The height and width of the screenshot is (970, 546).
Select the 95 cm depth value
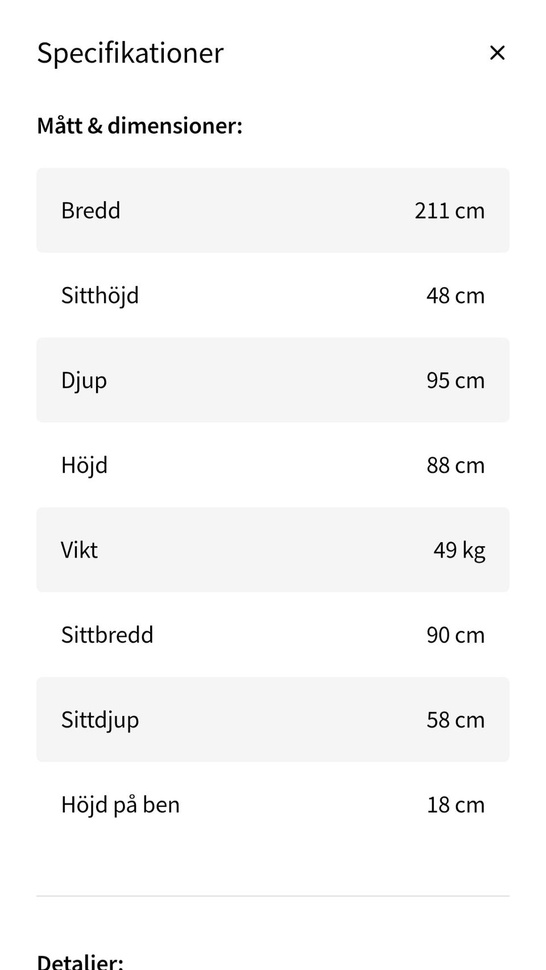(x=455, y=380)
